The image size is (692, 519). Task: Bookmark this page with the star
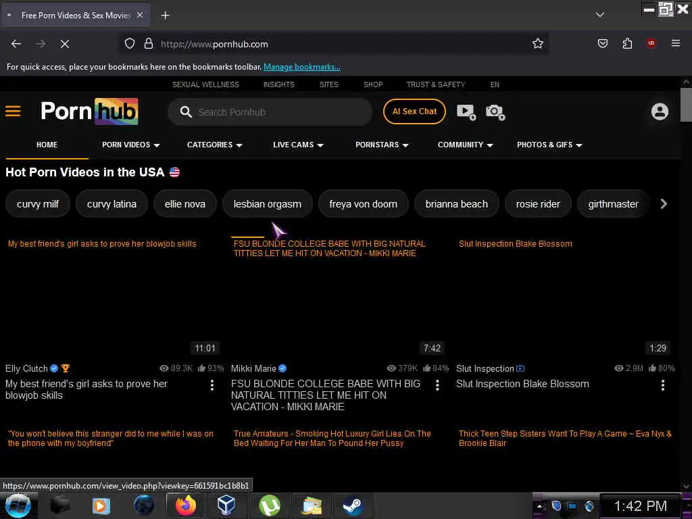537,44
